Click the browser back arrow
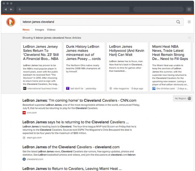The height and width of the screenshot is (171, 195). pyautogui.click(x=5, y=9)
